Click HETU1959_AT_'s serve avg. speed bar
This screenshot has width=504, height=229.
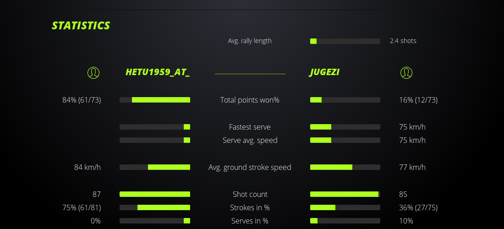155,140
